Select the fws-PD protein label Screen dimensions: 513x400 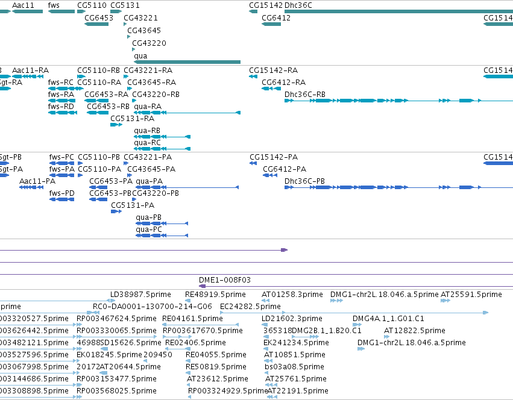pos(62,193)
